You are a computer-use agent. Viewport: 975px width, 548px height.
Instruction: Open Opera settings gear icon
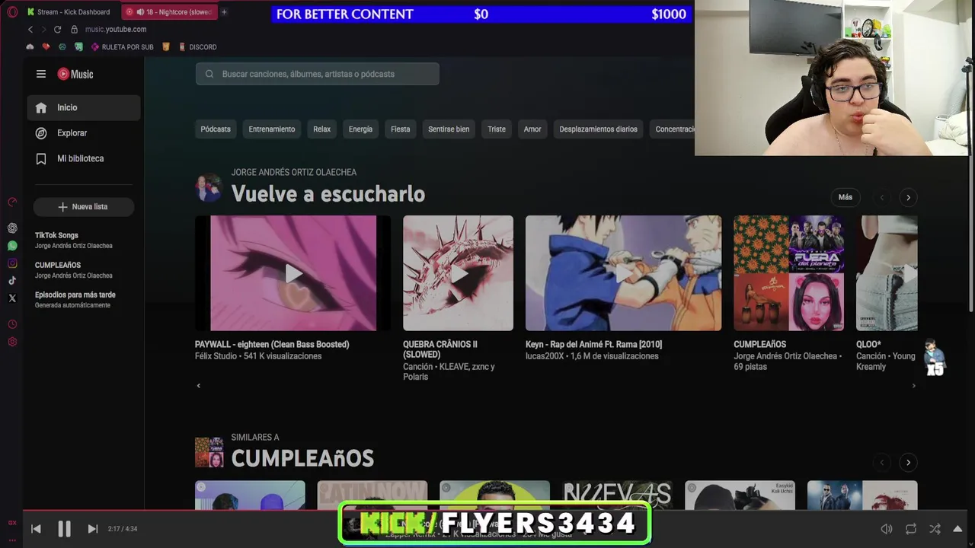12,342
